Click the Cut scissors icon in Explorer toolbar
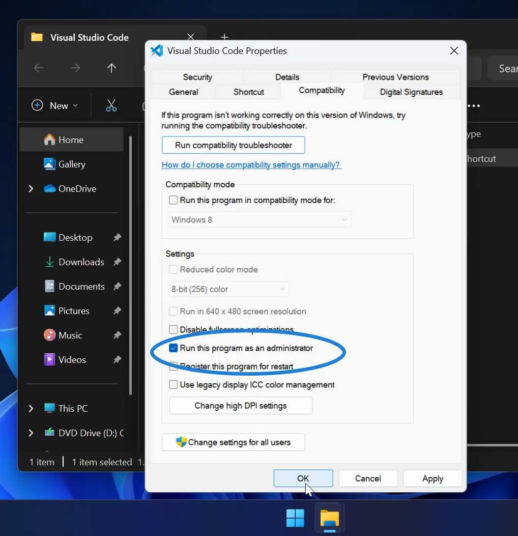The height and width of the screenshot is (536, 518). 111,105
